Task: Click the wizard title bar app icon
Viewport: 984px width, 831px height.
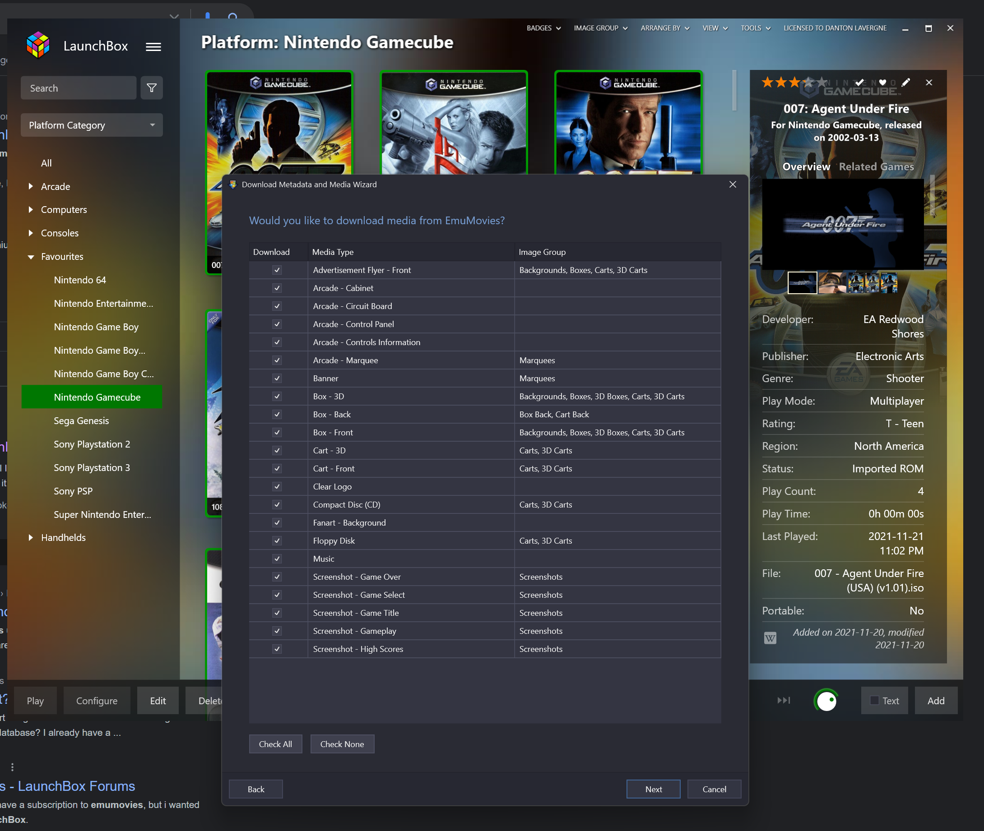Action: click(x=233, y=185)
